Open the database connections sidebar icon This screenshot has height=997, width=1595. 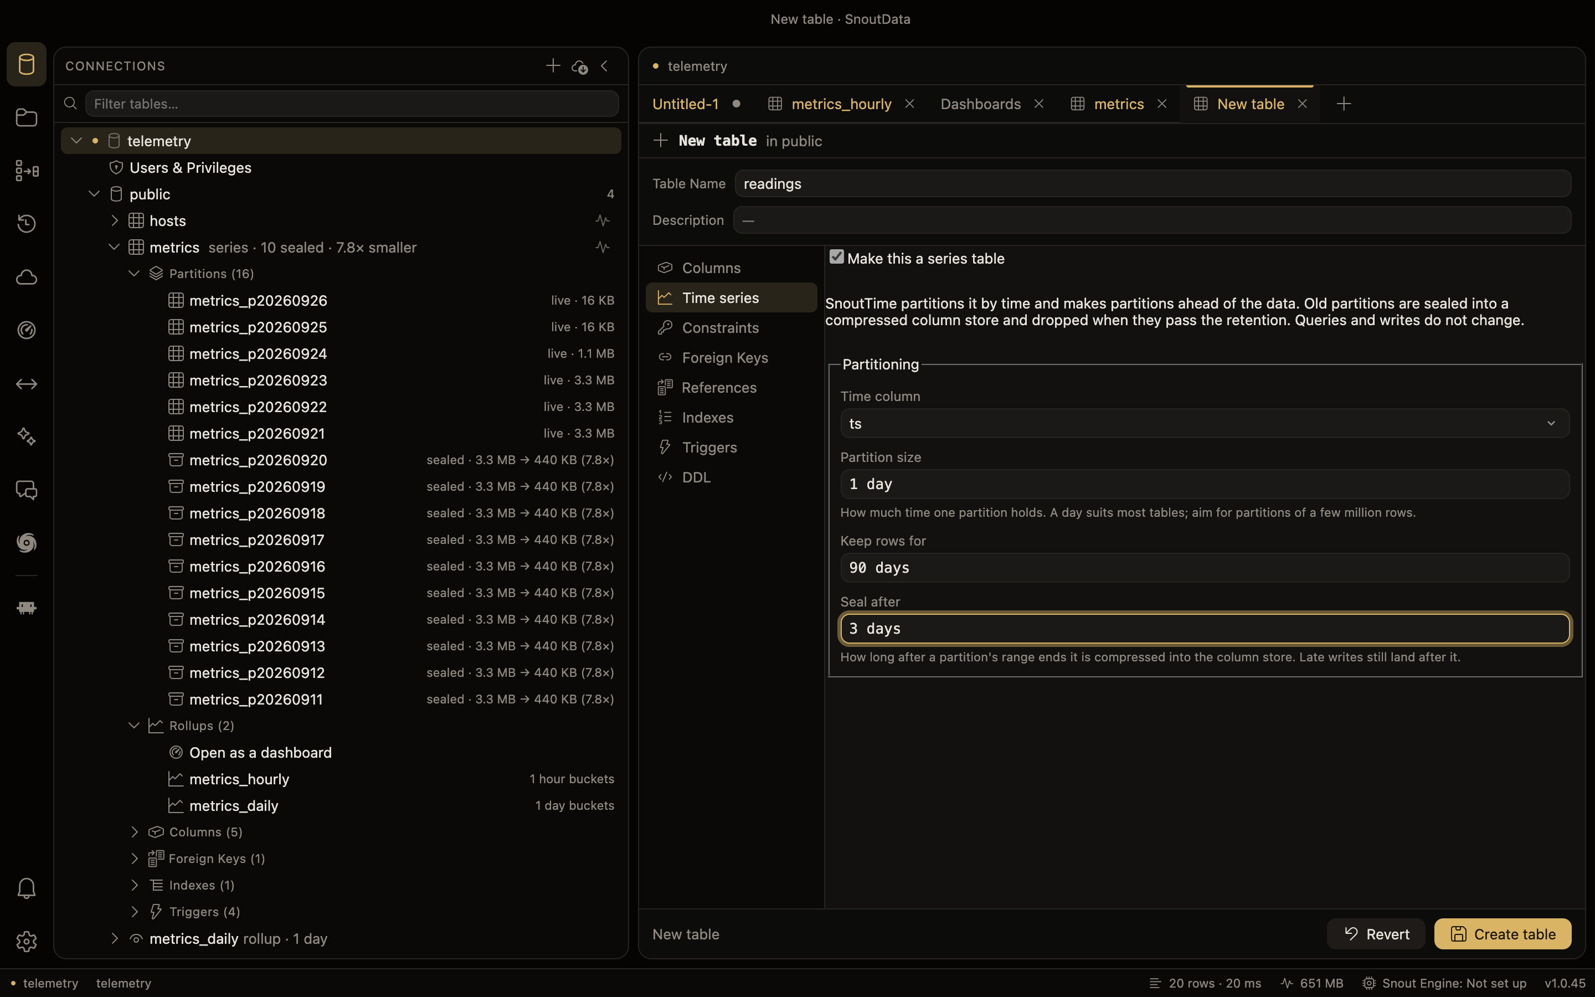(x=27, y=64)
